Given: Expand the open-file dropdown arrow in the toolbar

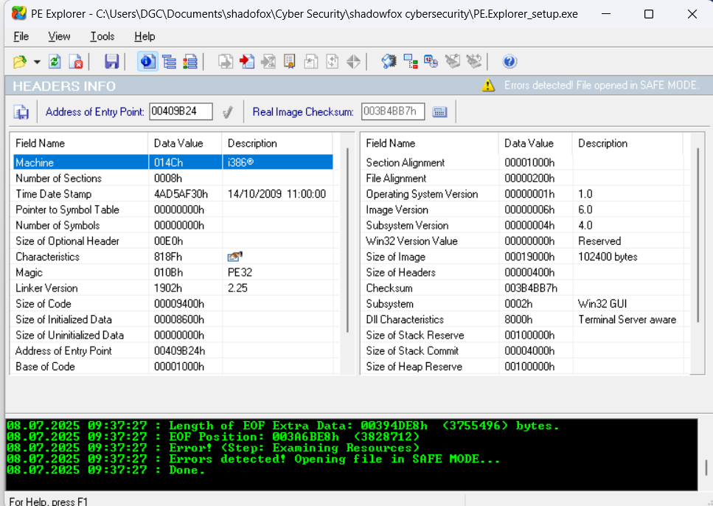Looking at the screenshot, I should (x=37, y=61).
